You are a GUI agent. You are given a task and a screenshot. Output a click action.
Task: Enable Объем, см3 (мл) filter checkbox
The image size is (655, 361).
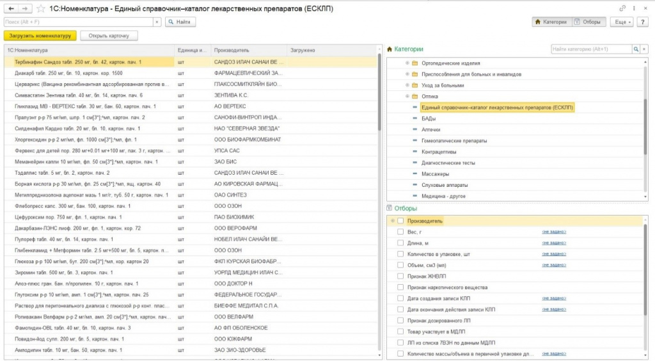point(400,265)
